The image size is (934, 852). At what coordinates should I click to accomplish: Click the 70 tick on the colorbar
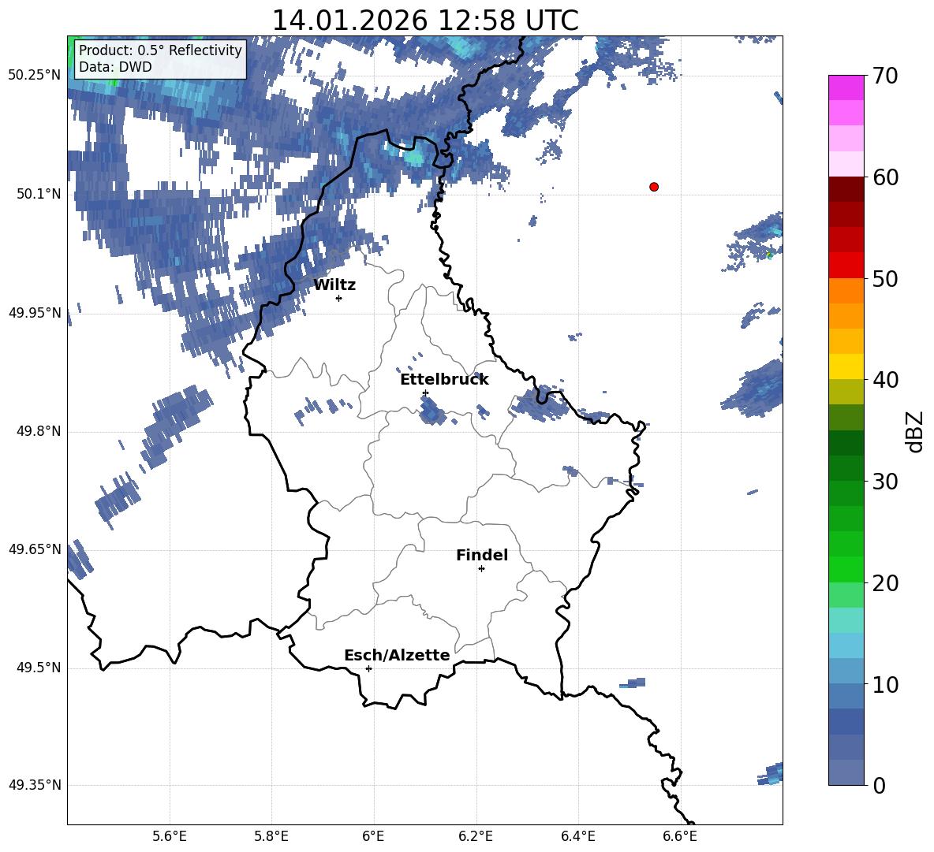pos(885,76)
